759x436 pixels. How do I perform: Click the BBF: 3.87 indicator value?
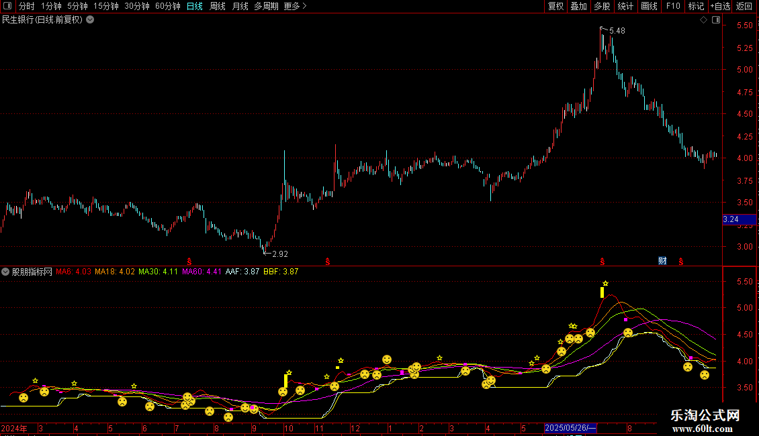click(x=281, y=272)
